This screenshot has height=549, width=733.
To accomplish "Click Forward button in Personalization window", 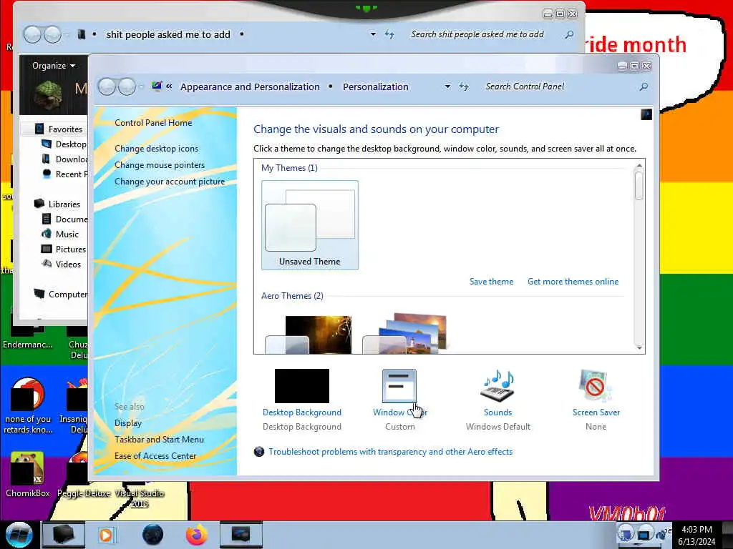I will pos(127,86).
